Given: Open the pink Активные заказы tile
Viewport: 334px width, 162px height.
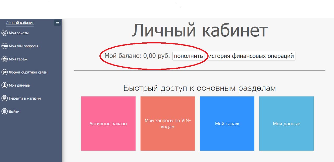Looking at the screenshot, I should point(108,124).
